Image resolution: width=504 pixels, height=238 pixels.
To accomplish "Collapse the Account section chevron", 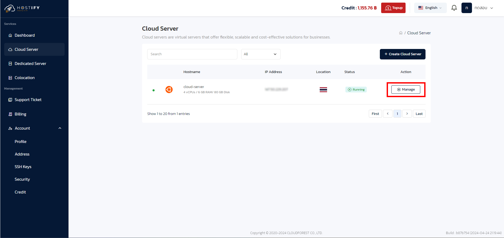I will pyautogui.click(x=60, y=128).
